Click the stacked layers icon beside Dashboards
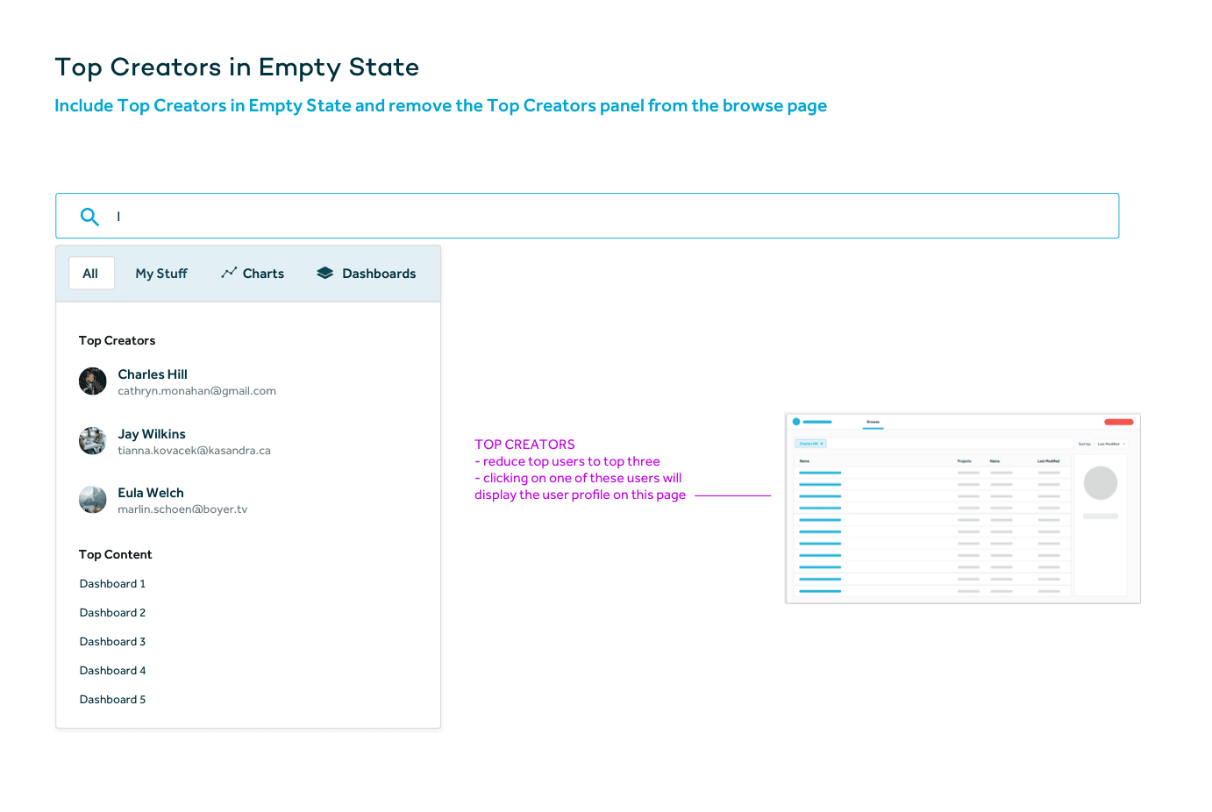The width and height of the screenshot is (1212, 812). point(325,273)
